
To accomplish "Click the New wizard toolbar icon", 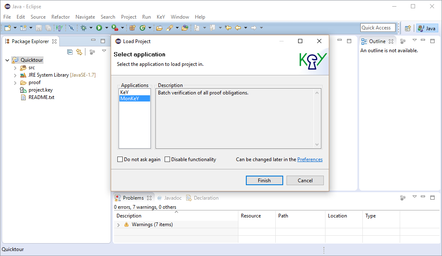I will point(7,28).
